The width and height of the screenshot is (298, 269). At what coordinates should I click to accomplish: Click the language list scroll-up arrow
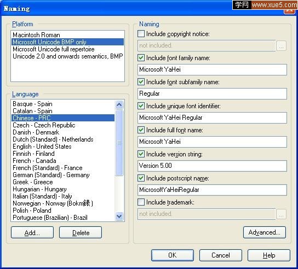pos(119,104)
